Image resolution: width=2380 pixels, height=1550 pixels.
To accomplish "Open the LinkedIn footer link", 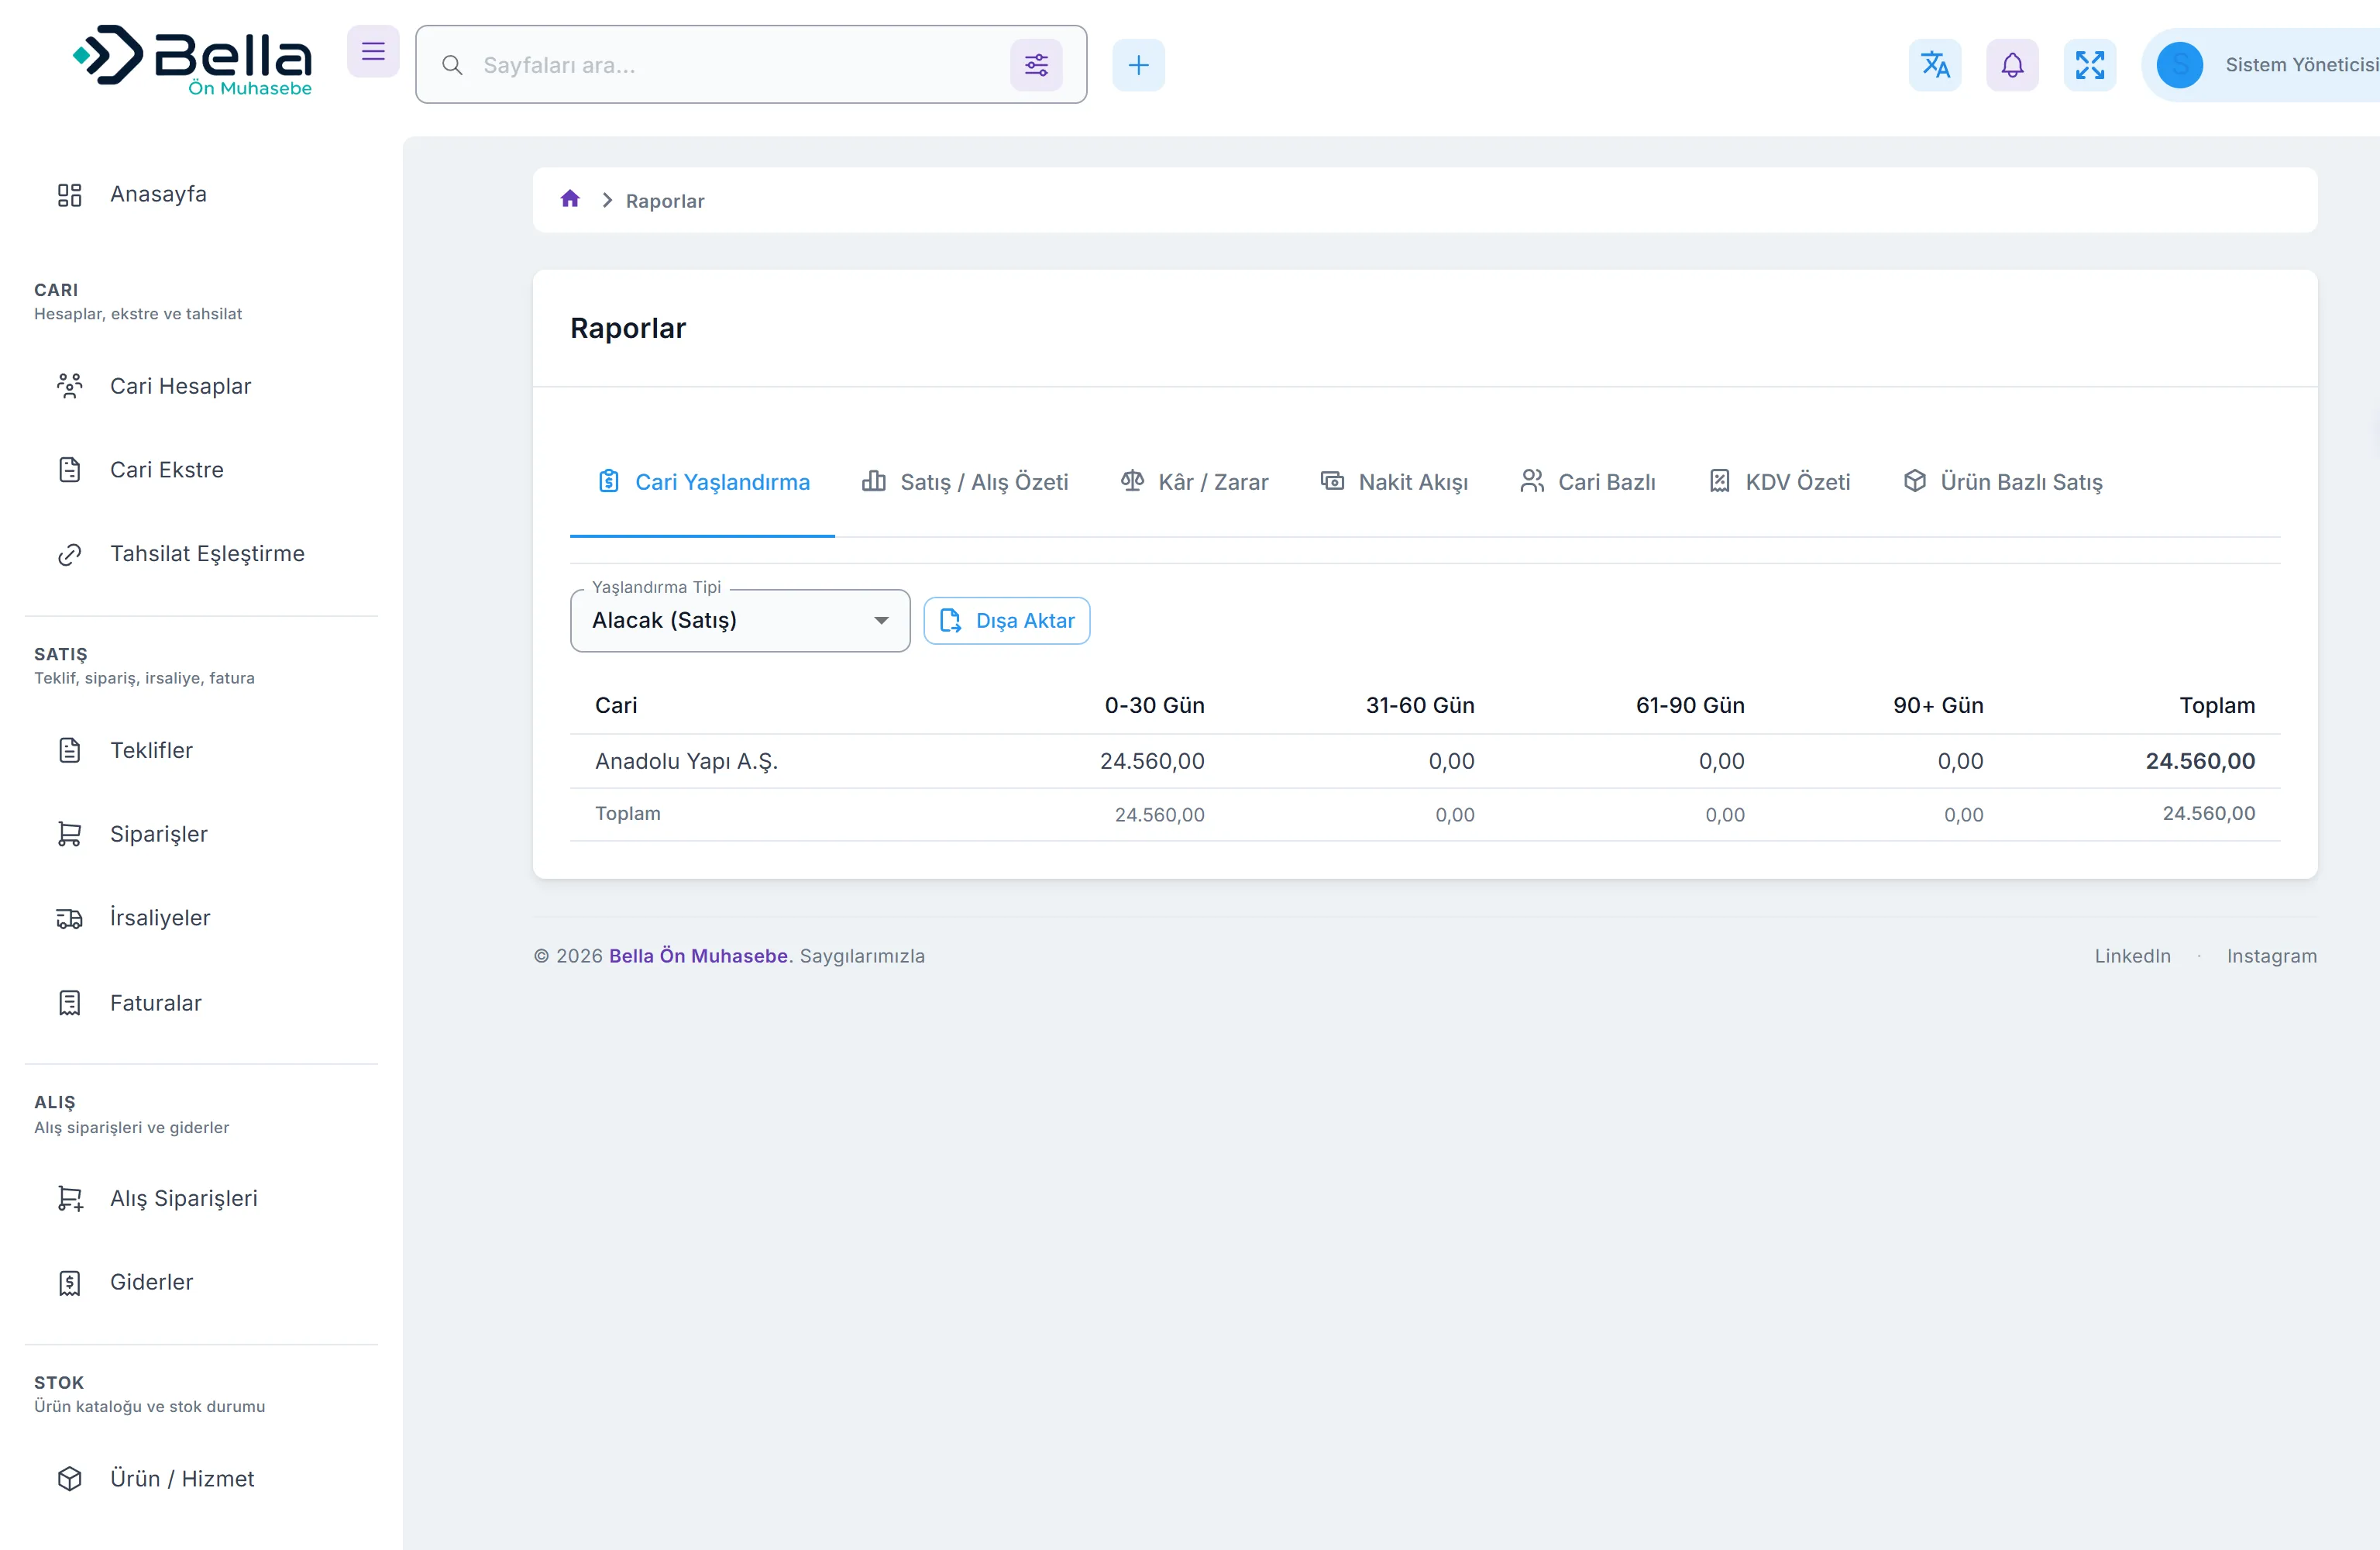I will coord(2133,956).
